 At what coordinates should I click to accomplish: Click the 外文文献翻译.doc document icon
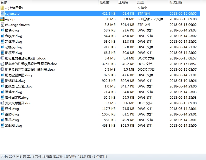(x=2, y=103)
